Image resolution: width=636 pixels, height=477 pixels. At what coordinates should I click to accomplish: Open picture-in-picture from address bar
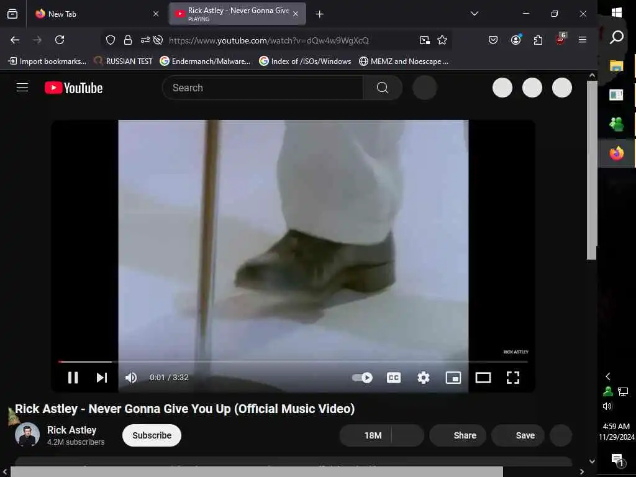coord(425,40)
